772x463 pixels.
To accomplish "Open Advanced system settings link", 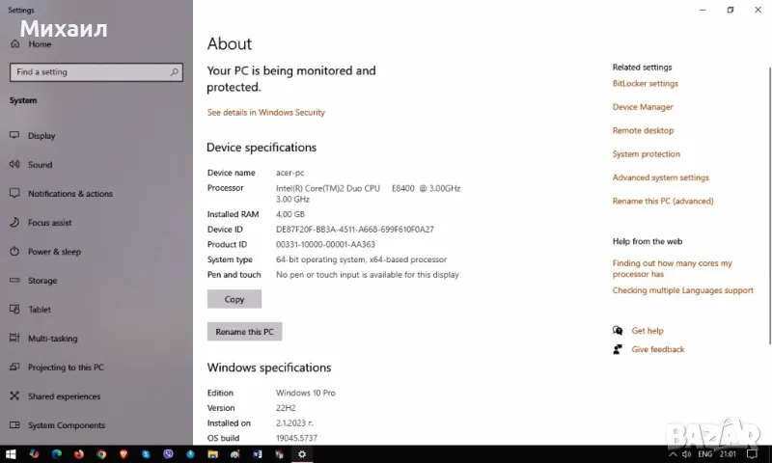I will tap(660, 177).
